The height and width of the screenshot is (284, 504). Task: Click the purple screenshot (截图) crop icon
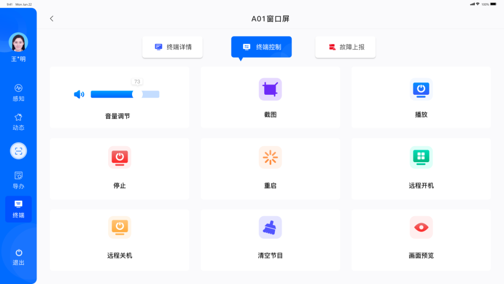270,89
